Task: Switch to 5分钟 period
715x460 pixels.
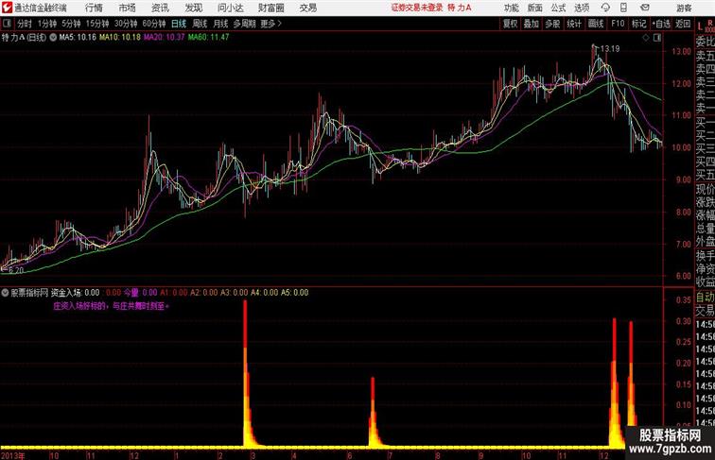Action: point(71,24)
